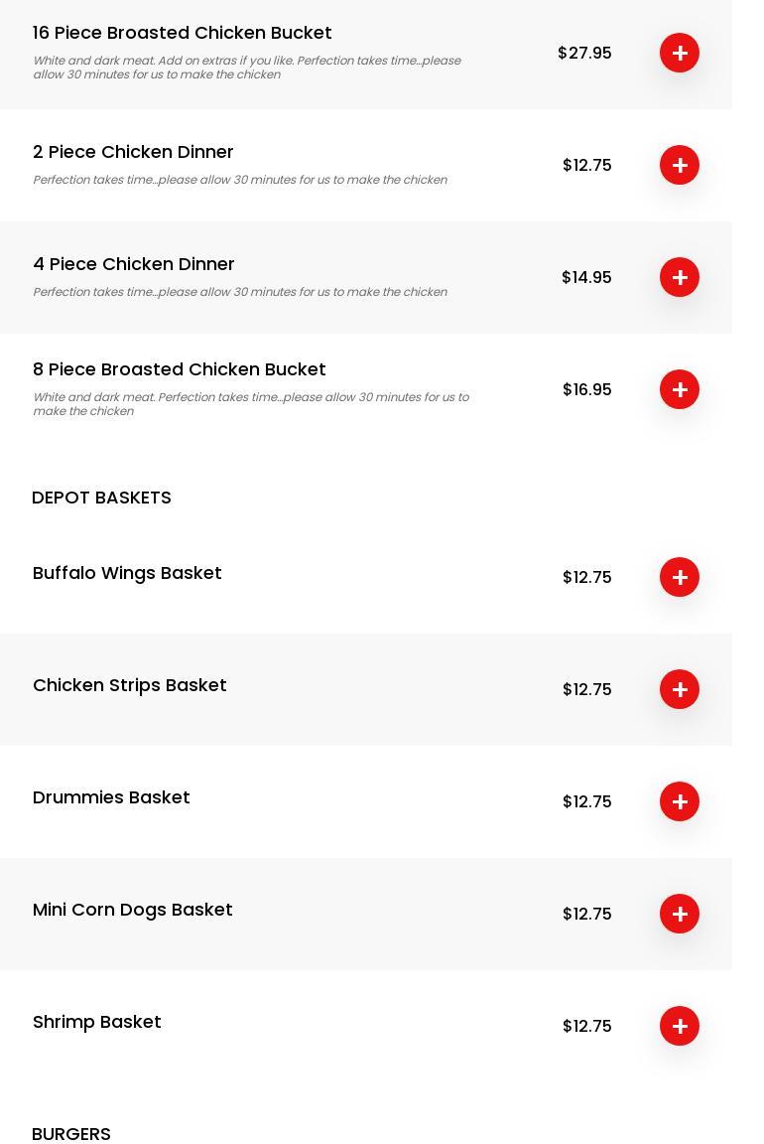Click the BURGERS section heading
This screenshot has height=1144, width=764.
[71, 1134]
